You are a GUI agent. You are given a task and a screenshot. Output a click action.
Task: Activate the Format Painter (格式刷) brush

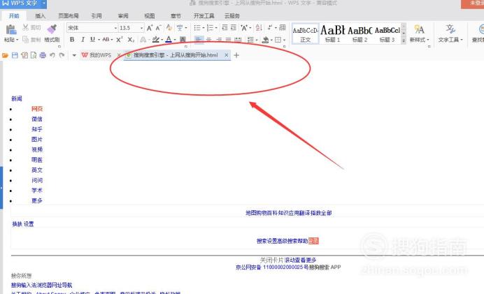[52, 34]
